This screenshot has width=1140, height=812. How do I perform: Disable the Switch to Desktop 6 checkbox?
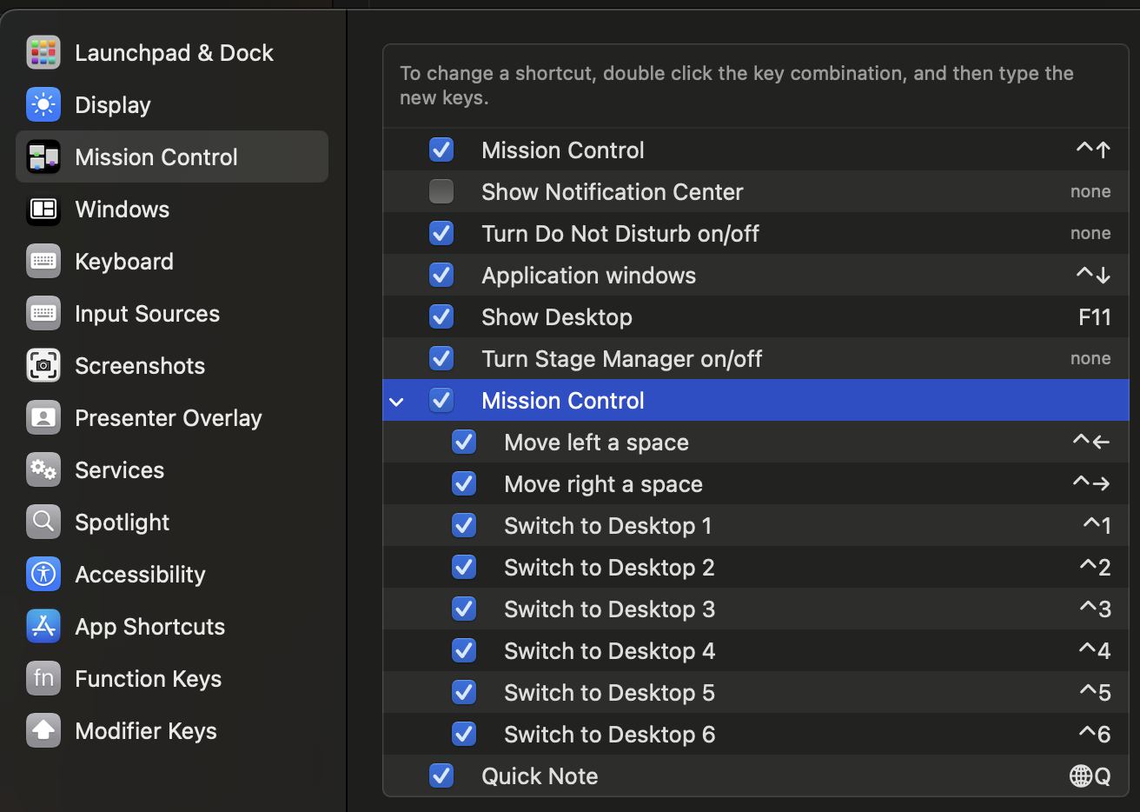[x=464, y=734]
